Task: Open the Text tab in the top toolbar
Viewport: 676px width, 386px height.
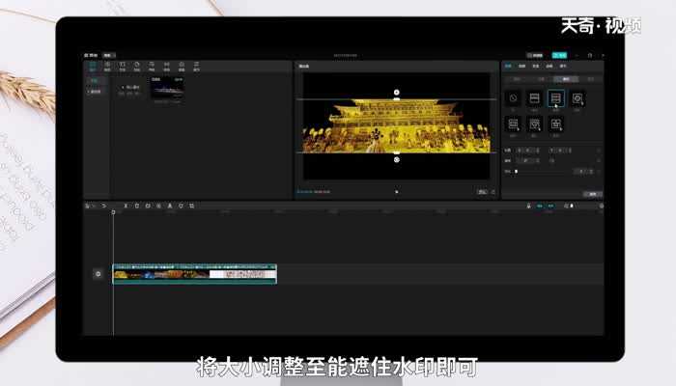Action: pyautogui.click(x=123, y=67)
